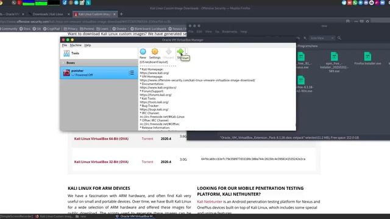The height and width of the screenshot is (219, 390).
Task: Switch to Oracle VM VirtualBox taskbar entry
Action: [135, 217]
